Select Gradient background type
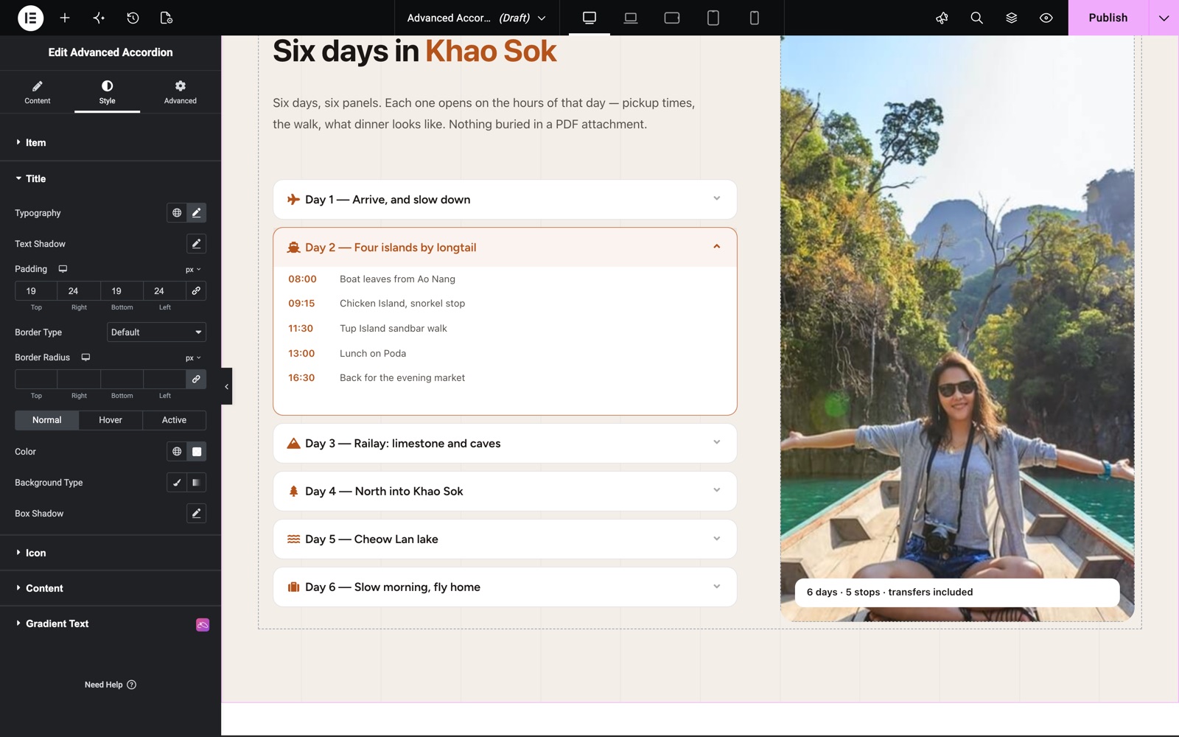 pos(196,483)
